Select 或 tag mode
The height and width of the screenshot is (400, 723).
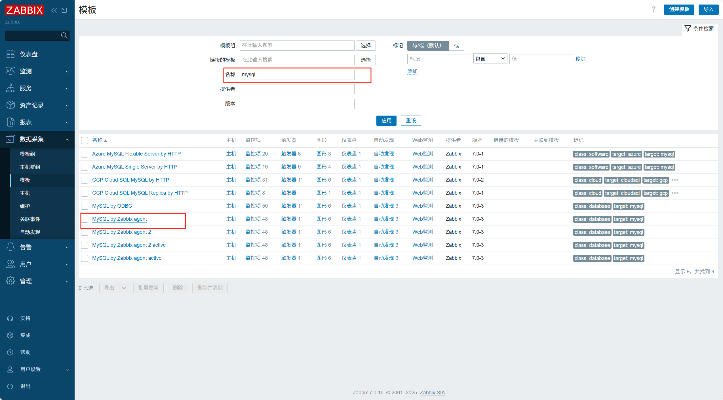[456, 46]
